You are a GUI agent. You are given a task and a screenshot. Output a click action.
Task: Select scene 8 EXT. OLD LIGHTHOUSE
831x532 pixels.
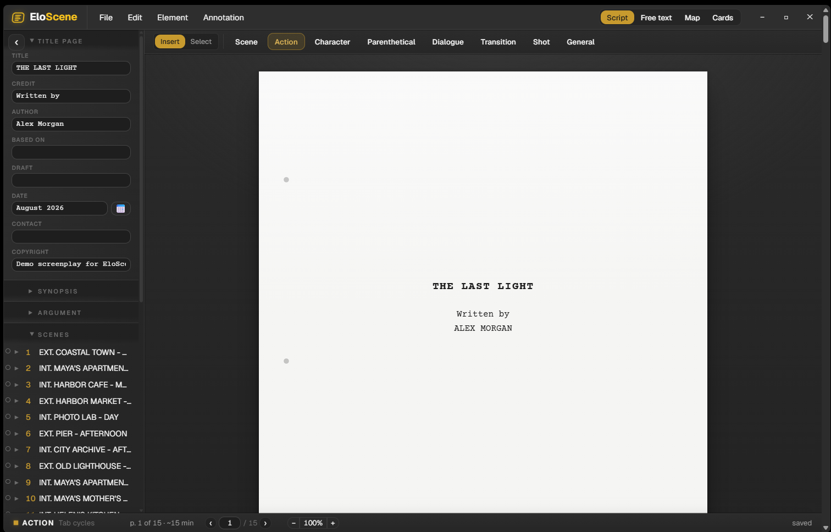(x=85, y=466)
